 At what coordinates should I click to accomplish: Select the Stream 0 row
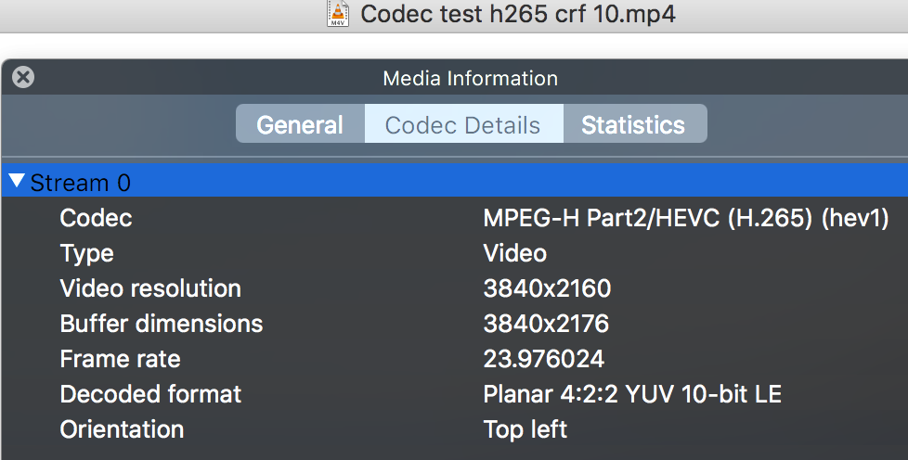coord(455,182)
